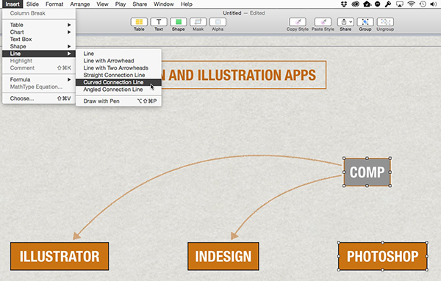The width and height of the screenshot is (441, 281).
Task: Open the Time Machine menu icon
Action: click(x=423, y=4)
